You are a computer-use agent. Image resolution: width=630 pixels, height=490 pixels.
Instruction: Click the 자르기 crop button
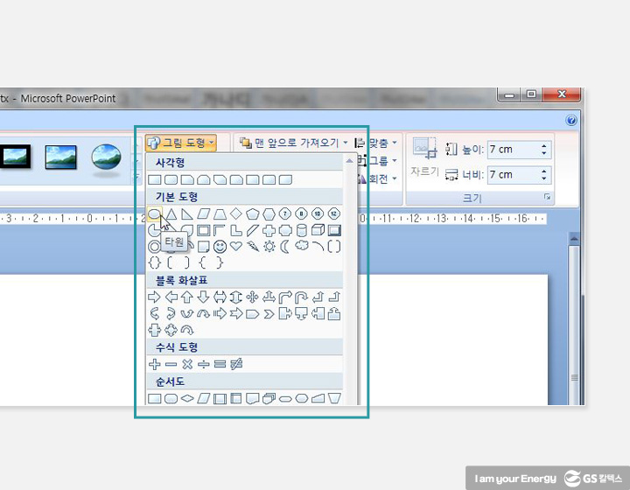[425, 157]
